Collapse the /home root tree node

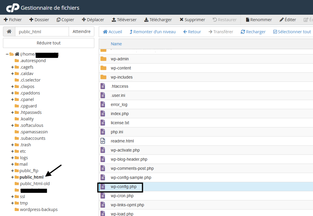[7, 54]
